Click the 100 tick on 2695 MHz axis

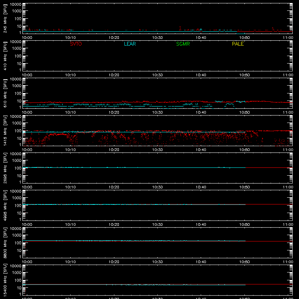(18, 168)
